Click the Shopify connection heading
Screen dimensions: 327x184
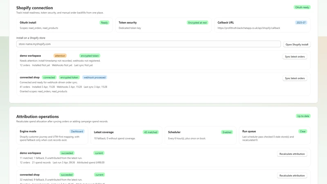(x=35, y=8)
